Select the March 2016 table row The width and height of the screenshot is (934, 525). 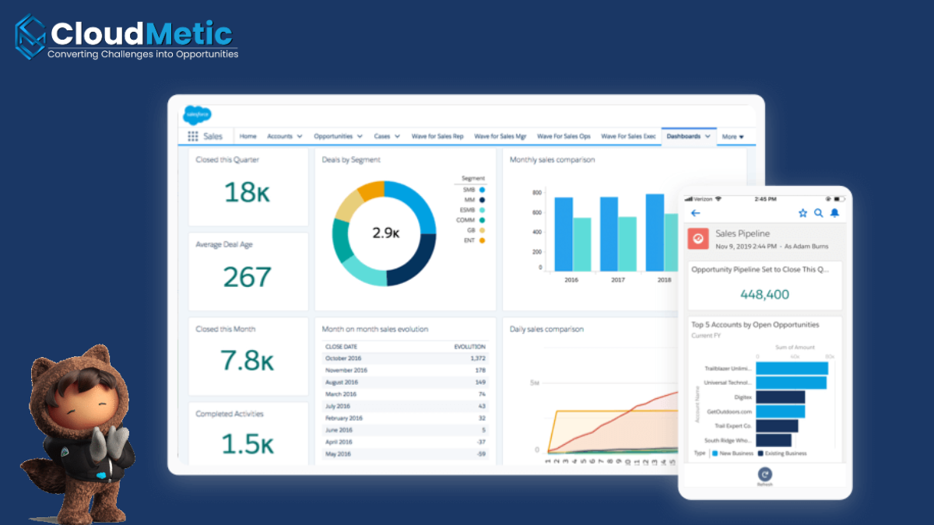406,394
